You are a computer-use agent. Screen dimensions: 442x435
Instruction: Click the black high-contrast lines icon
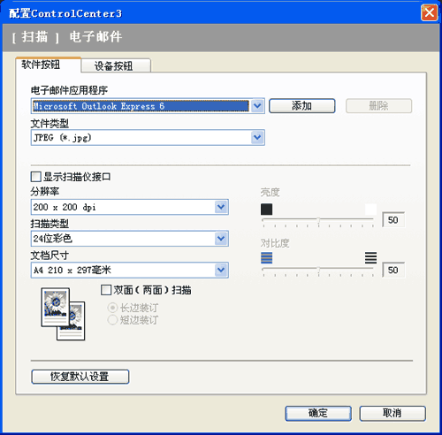pyautogui.click(x=370, y=258)
